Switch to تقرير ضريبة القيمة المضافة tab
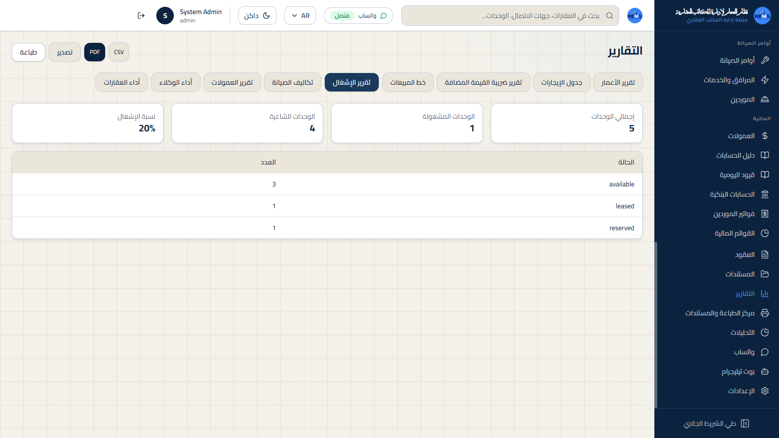Viewport: 779px width, 438px height. click(x=483, y=82)
